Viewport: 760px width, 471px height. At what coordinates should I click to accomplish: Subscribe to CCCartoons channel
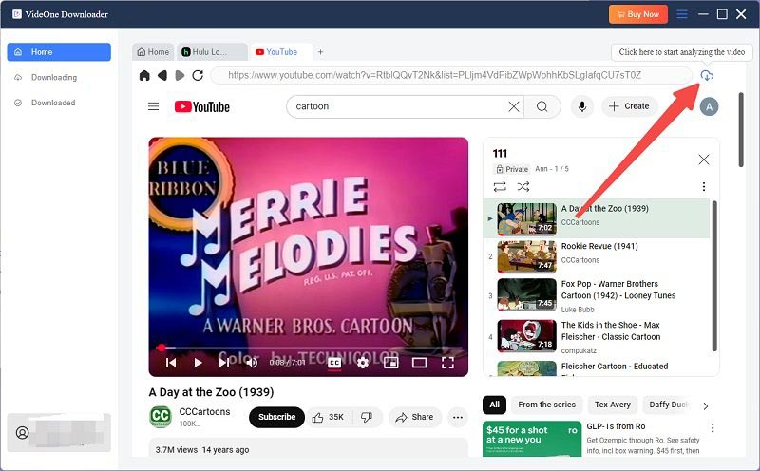pyautogui.click(x=276, y=417)
